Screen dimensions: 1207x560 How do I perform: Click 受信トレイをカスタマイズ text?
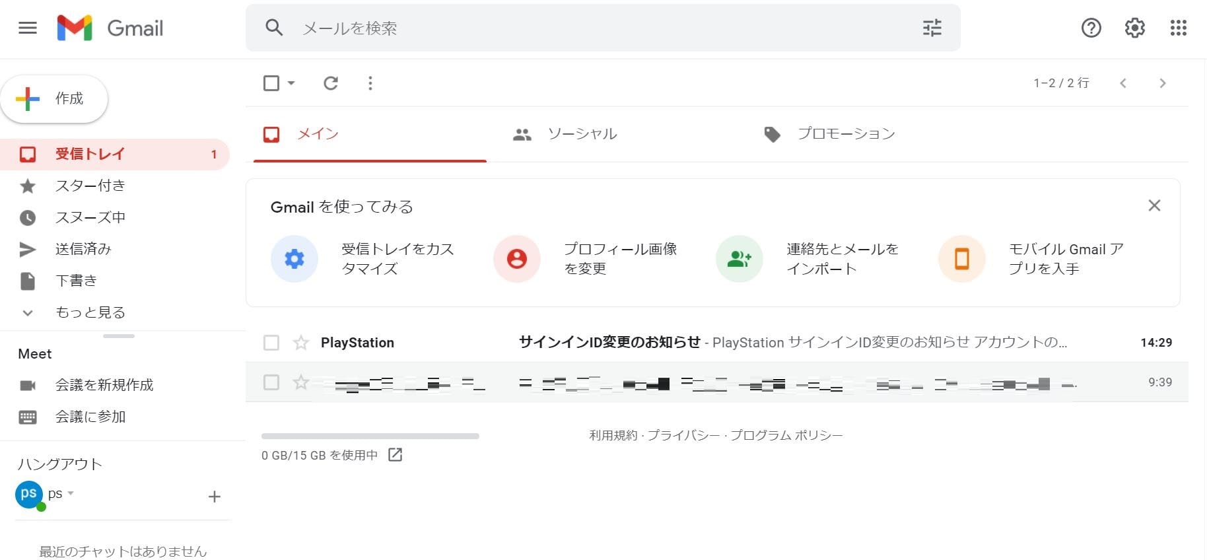click(x=397, y=259)
